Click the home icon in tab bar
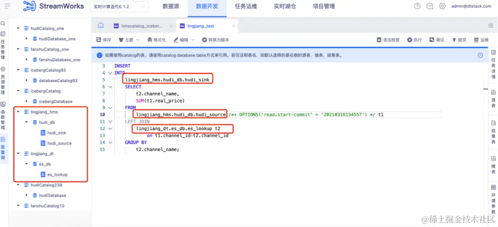The image size is (498, 227). [x=101, y=26]
